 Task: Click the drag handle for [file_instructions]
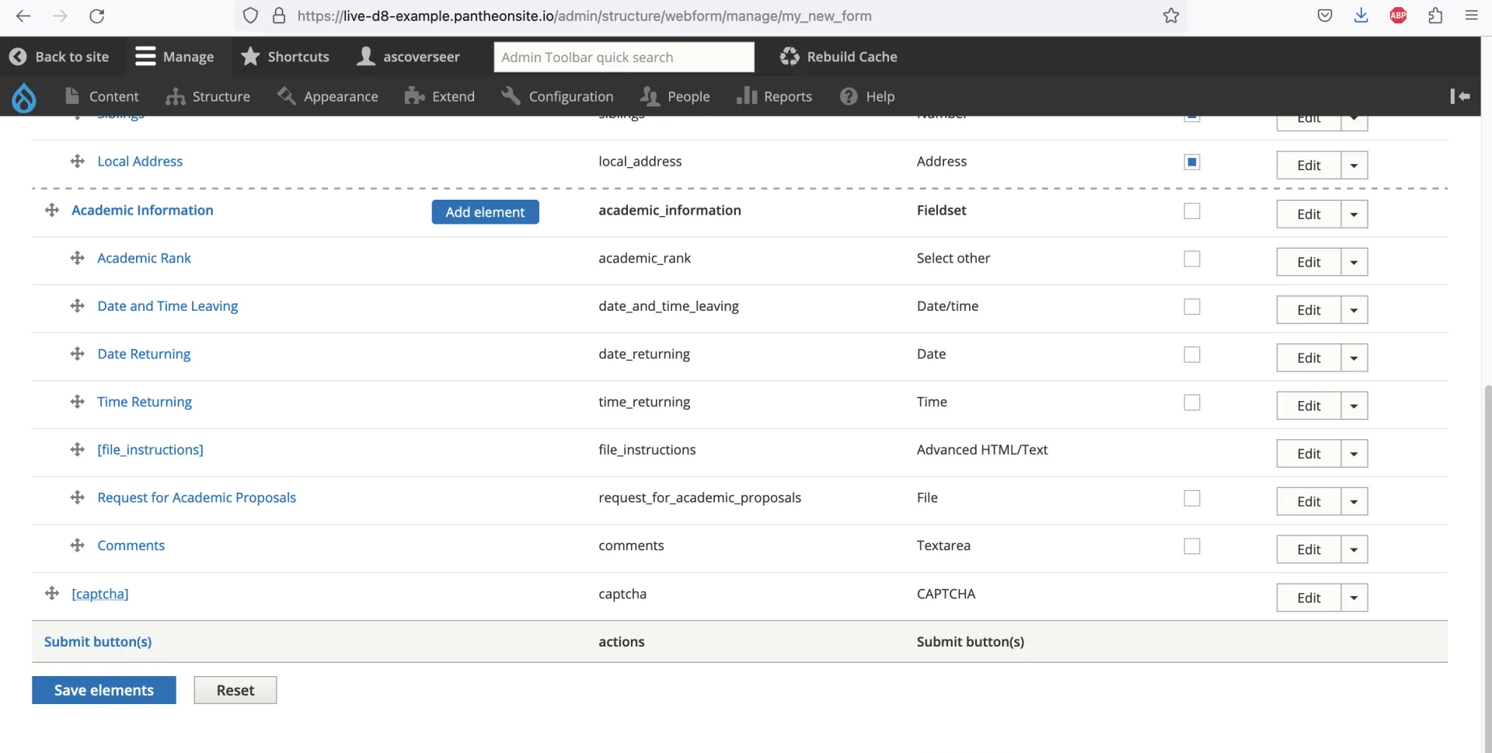[77, 450]
